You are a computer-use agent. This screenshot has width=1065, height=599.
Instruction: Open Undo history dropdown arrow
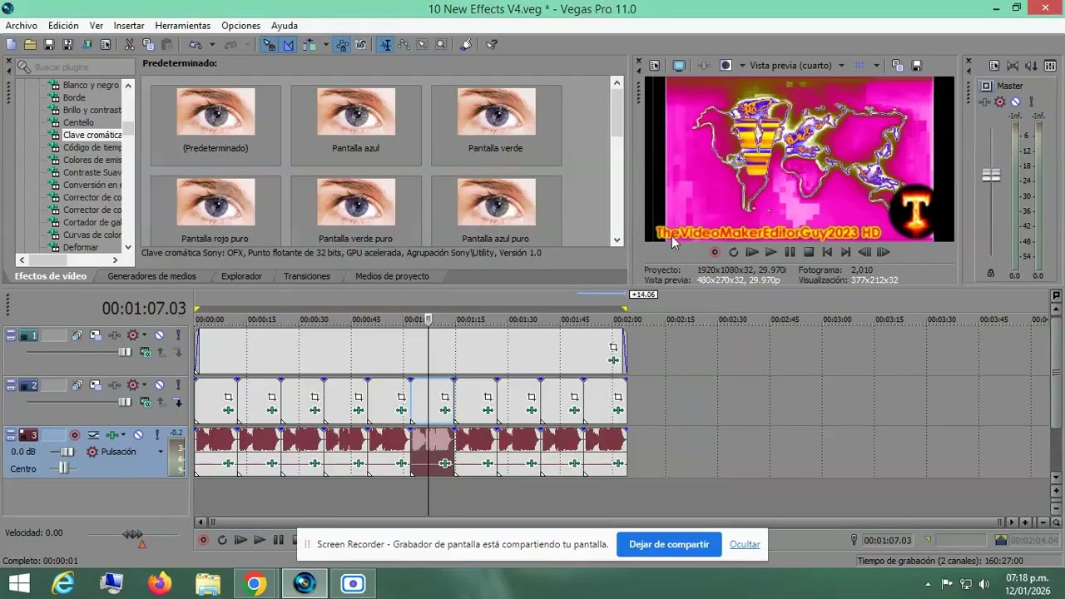coord(212,45)
